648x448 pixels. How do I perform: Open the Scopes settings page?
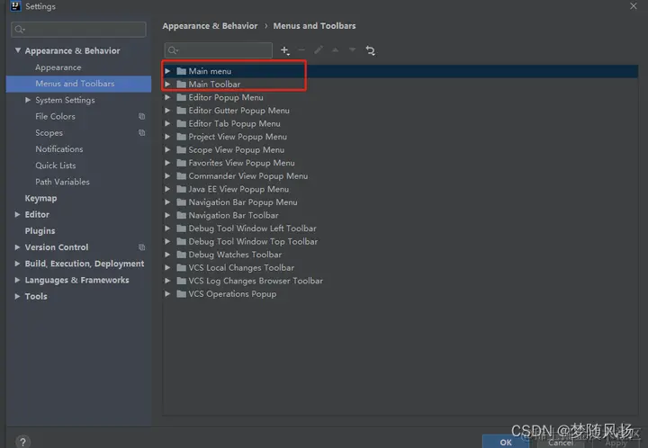[x=49, y=133]
